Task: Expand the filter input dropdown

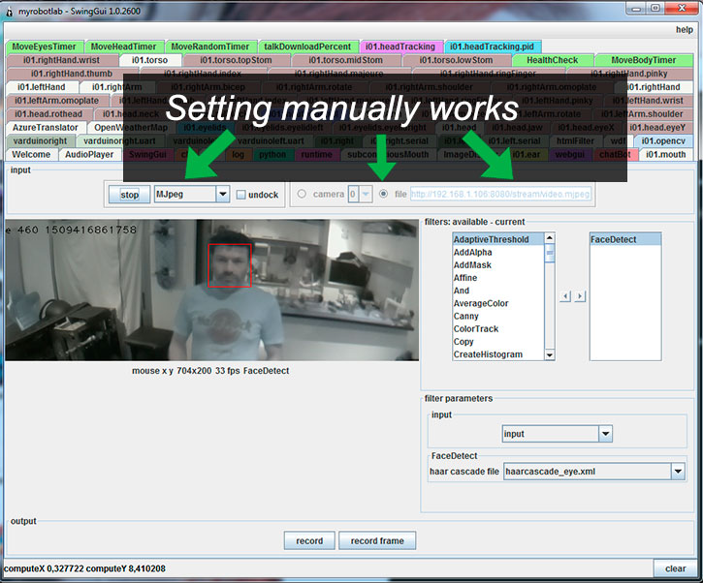Action: (x=605, y=434)
